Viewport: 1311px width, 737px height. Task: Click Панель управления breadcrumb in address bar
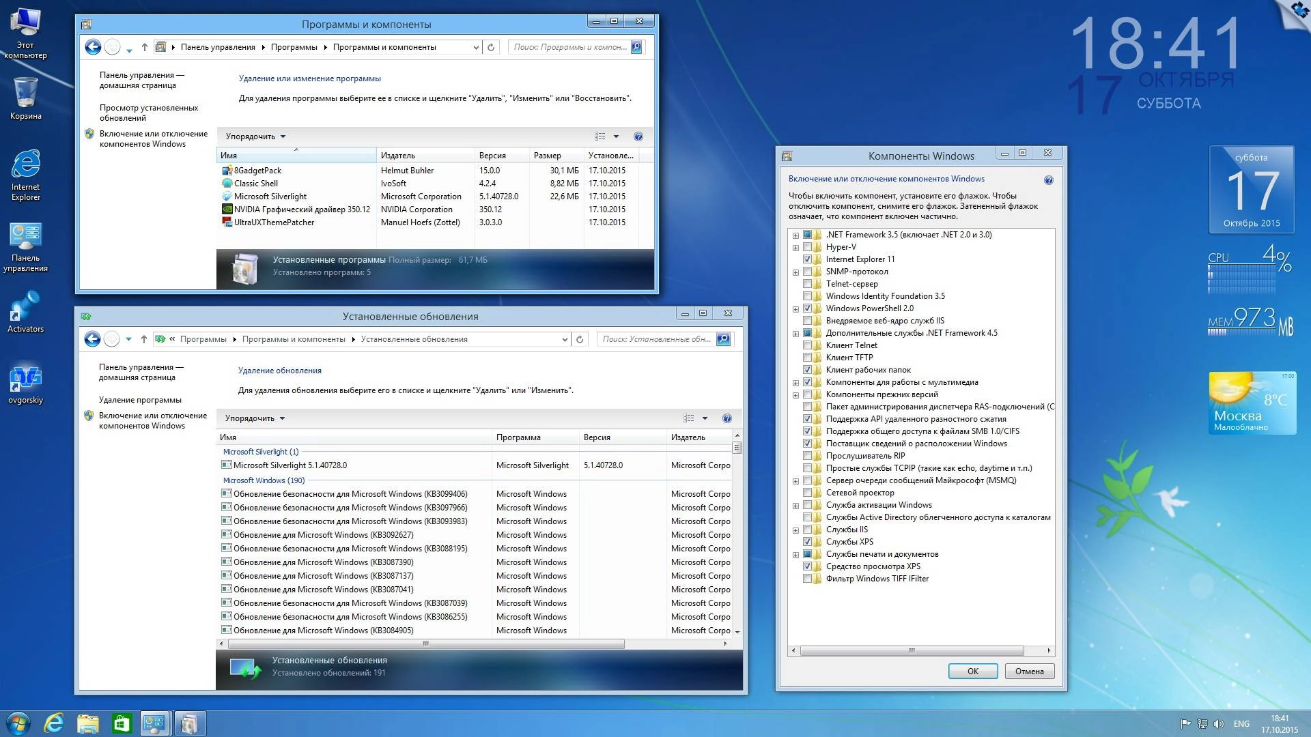(x=218, y=47)
